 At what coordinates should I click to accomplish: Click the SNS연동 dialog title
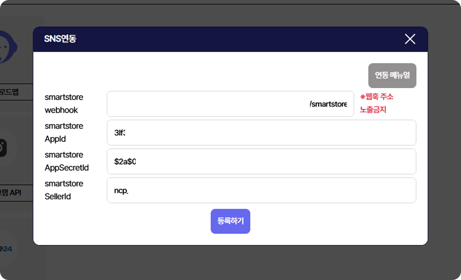(60, 39)
